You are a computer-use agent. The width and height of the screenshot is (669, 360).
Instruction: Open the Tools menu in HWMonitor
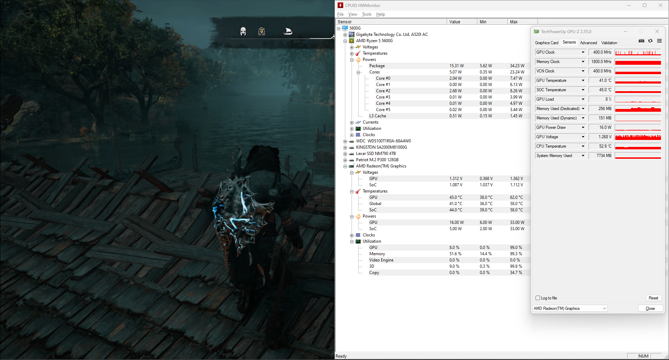[x=367, y=14]
